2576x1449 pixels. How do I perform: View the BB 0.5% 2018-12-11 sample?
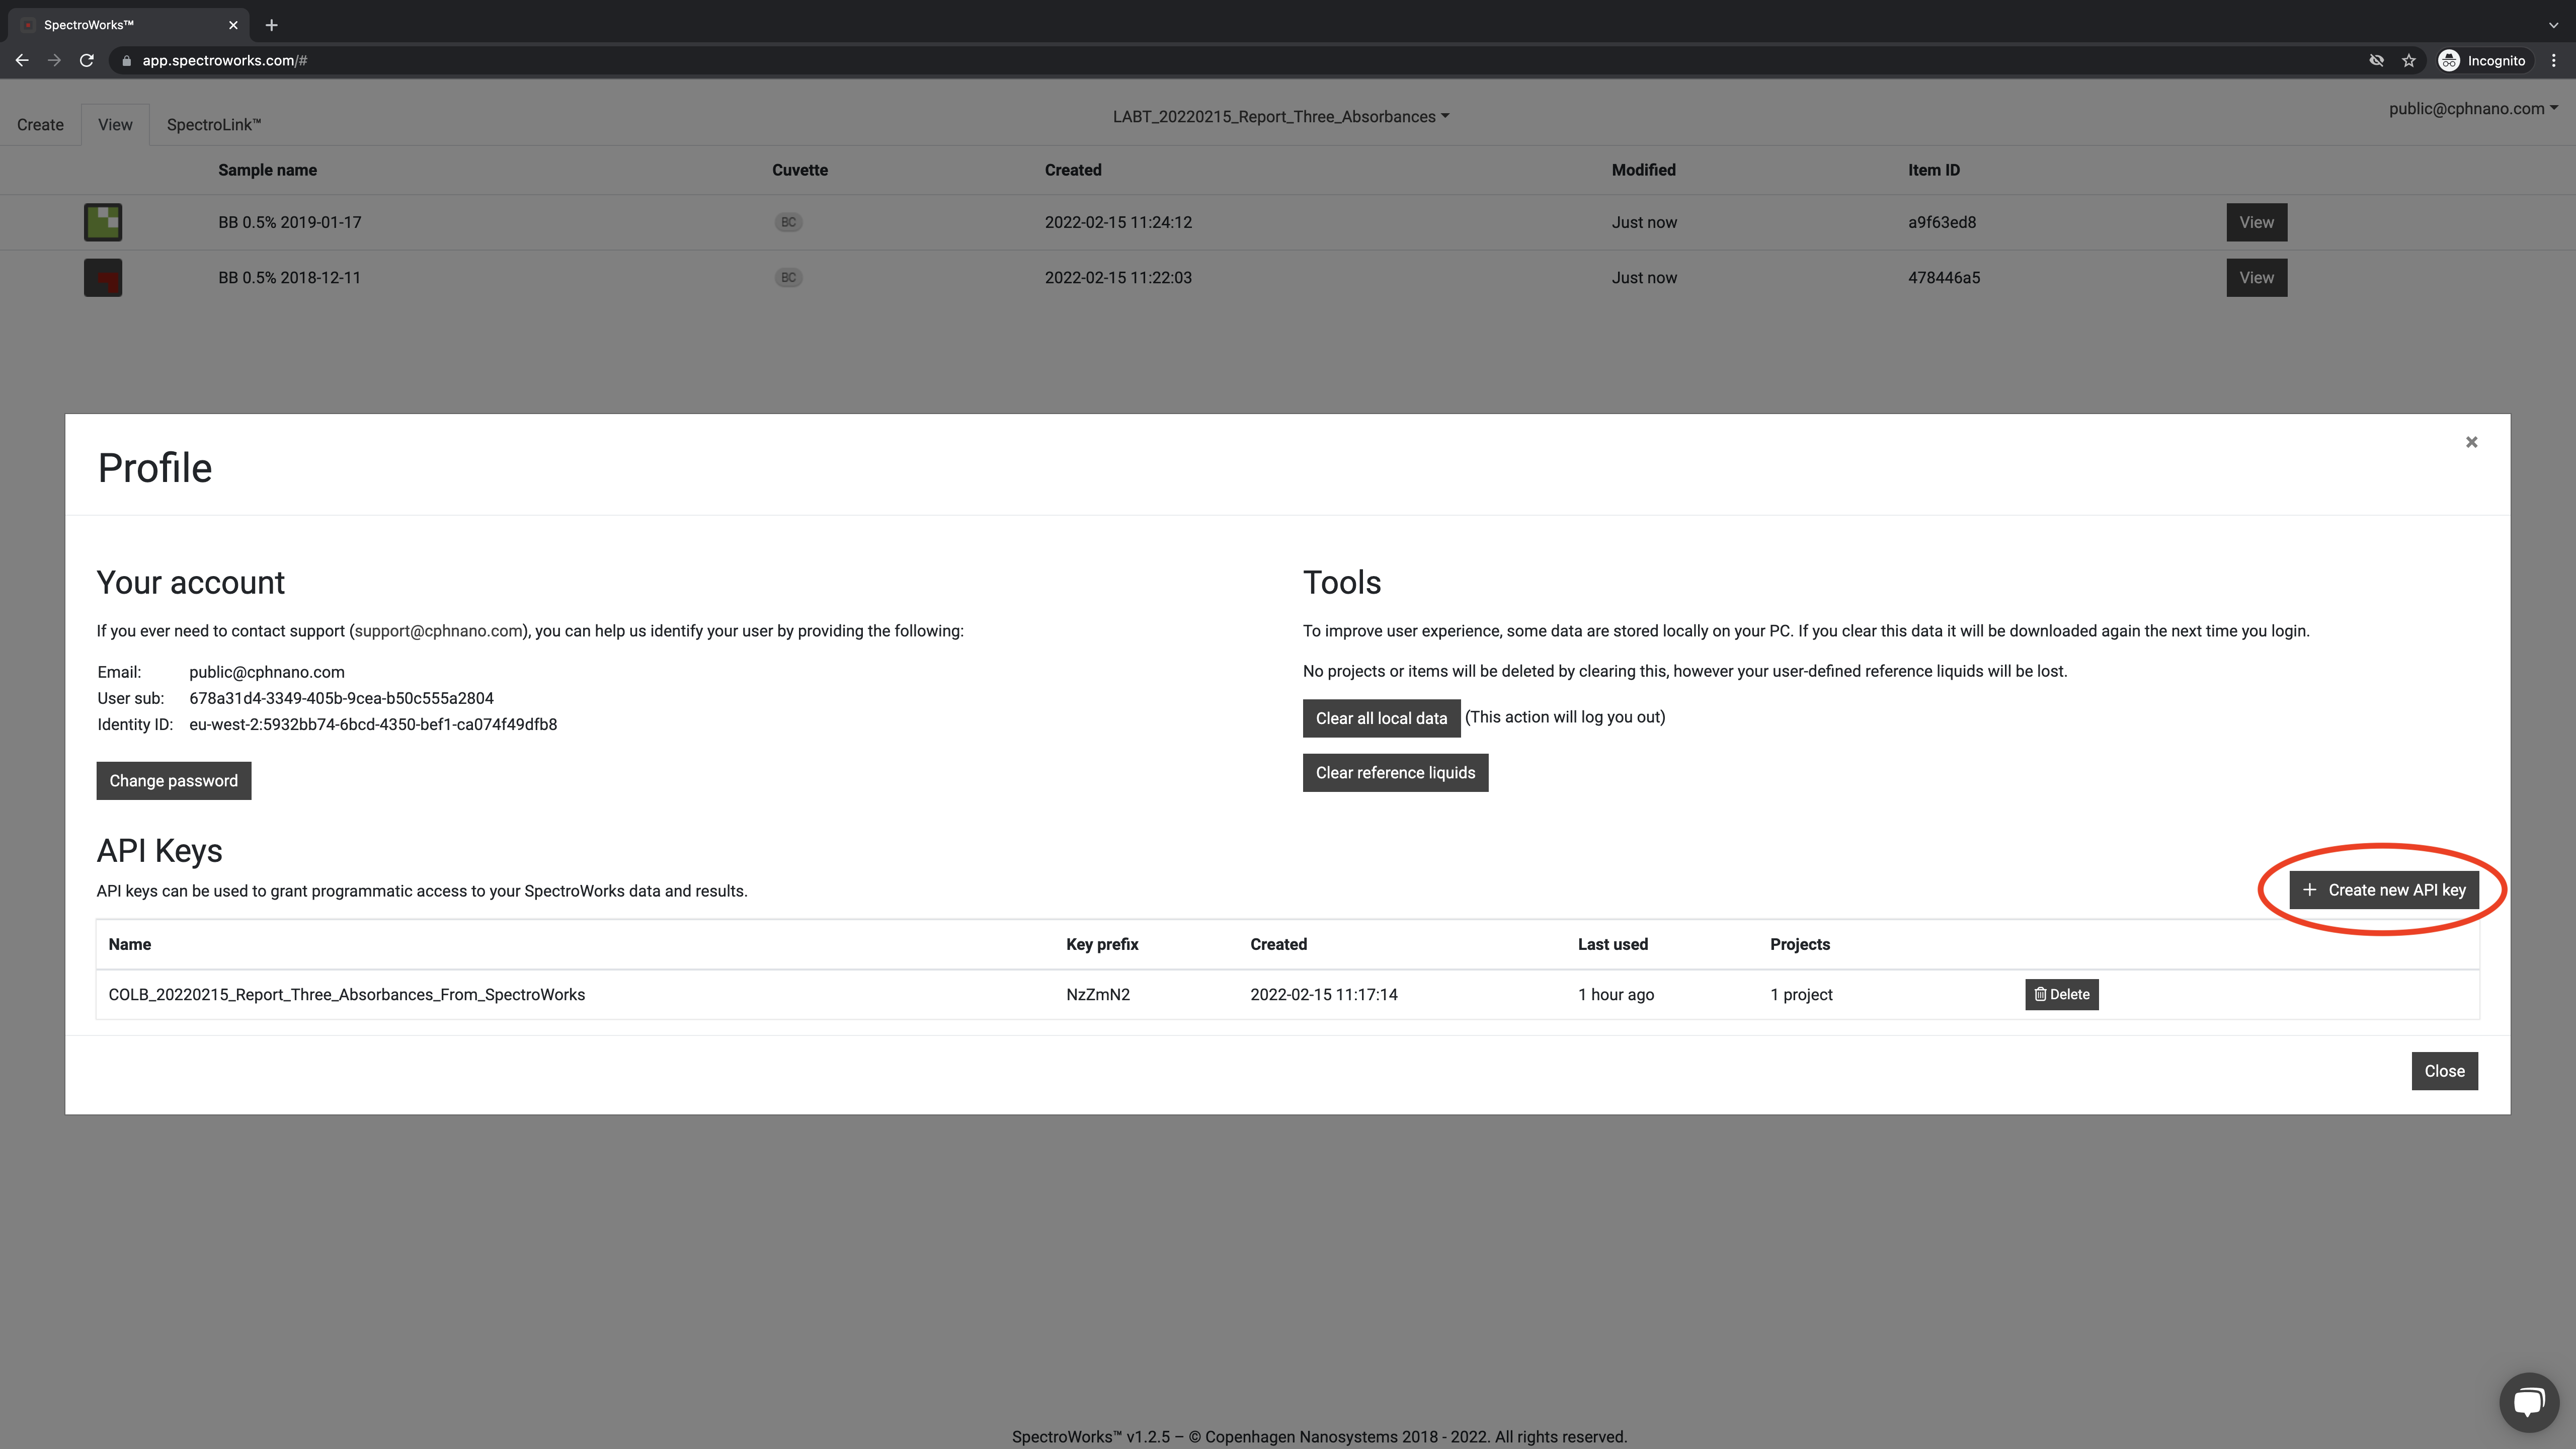click(2256, 278)
